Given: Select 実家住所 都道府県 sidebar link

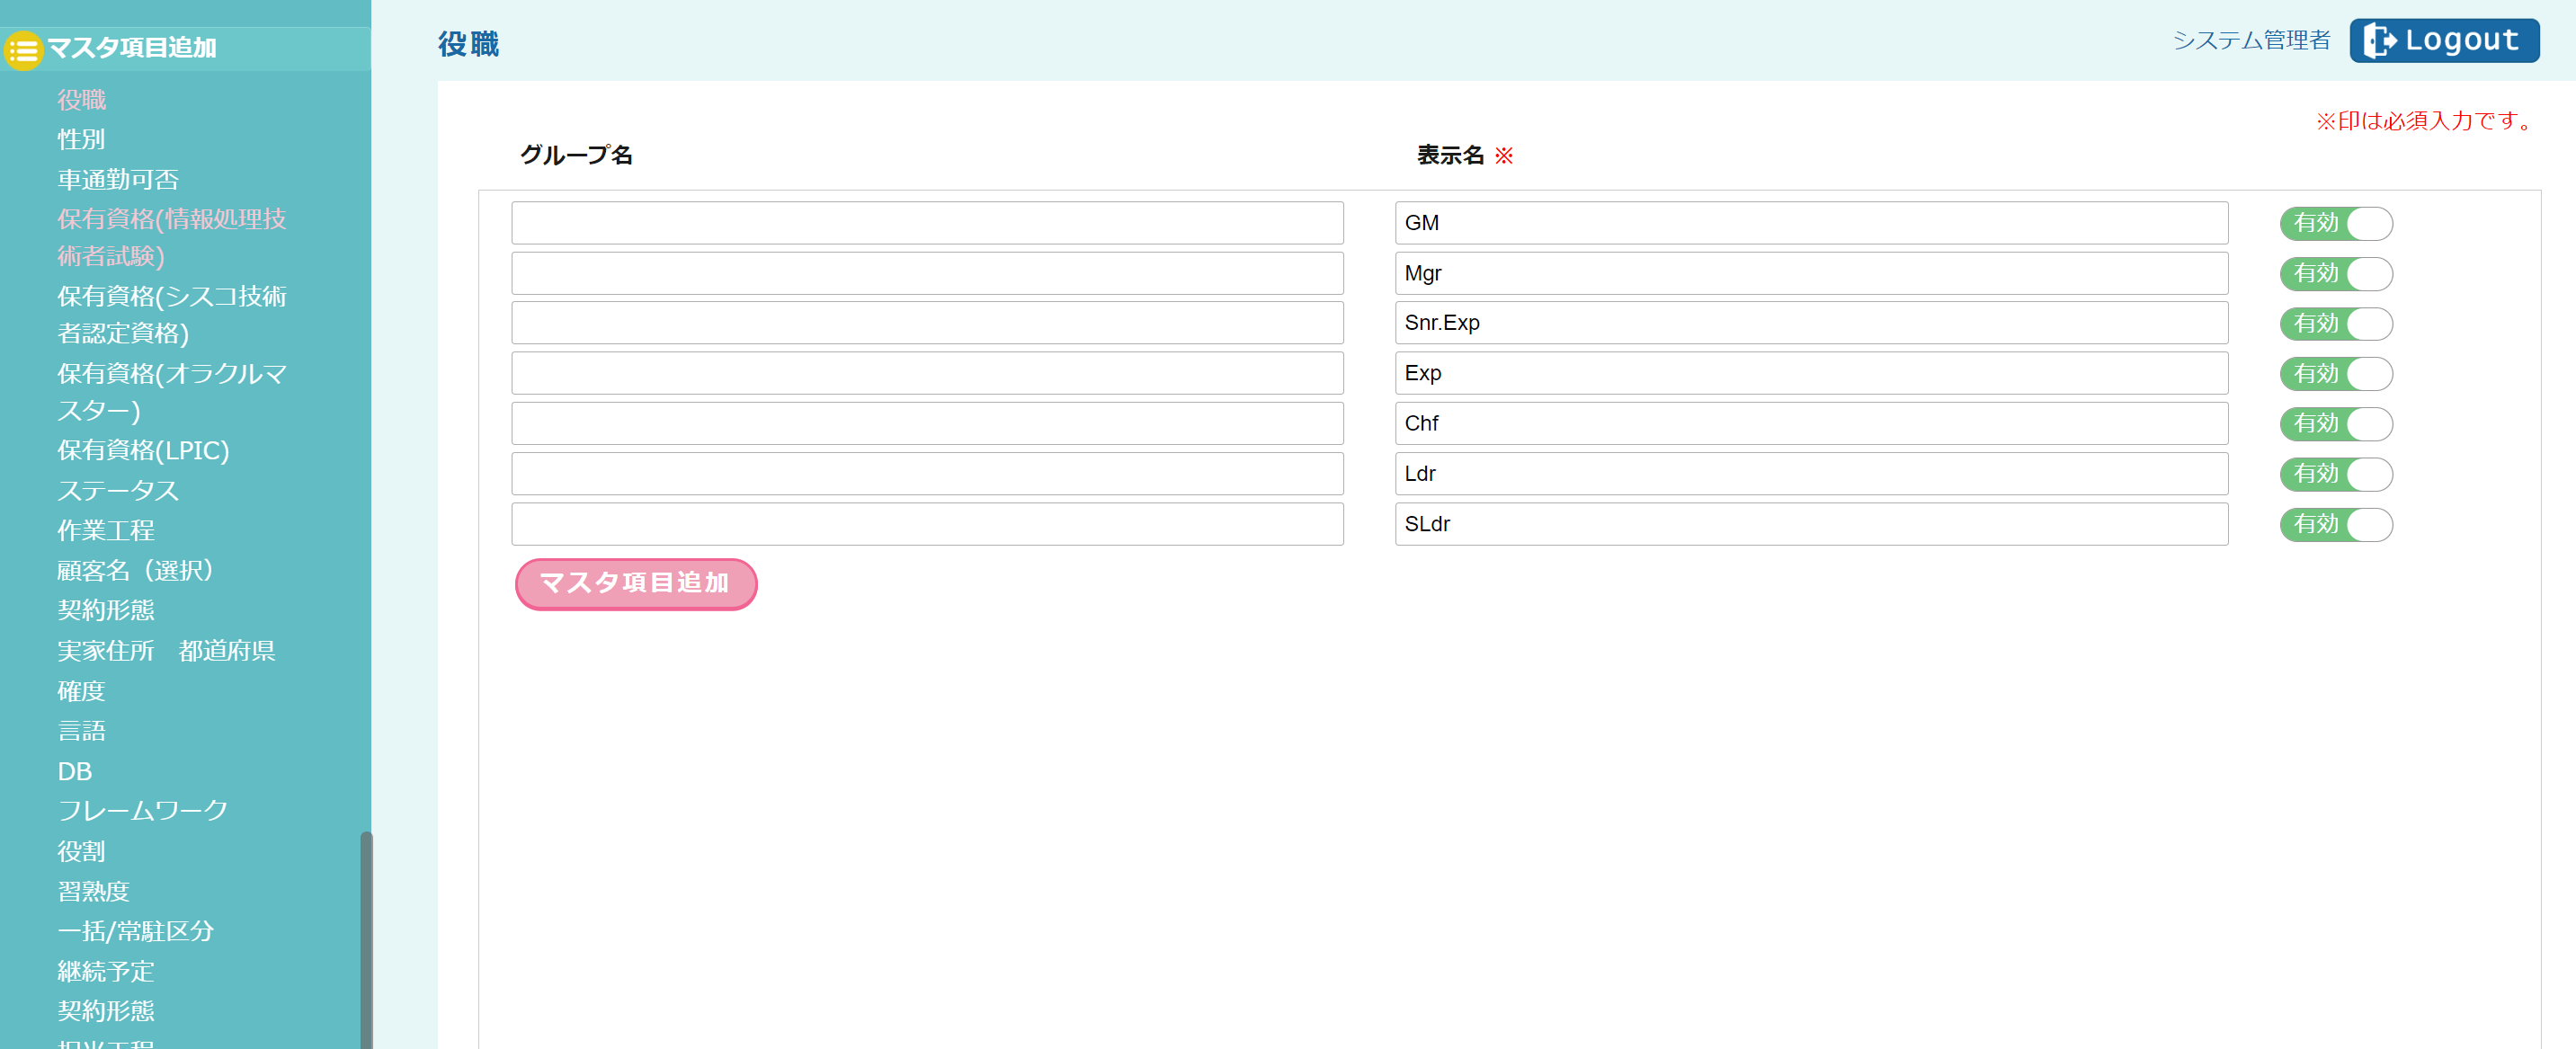Looking at the screenshot, I should [x=166, y=651].
